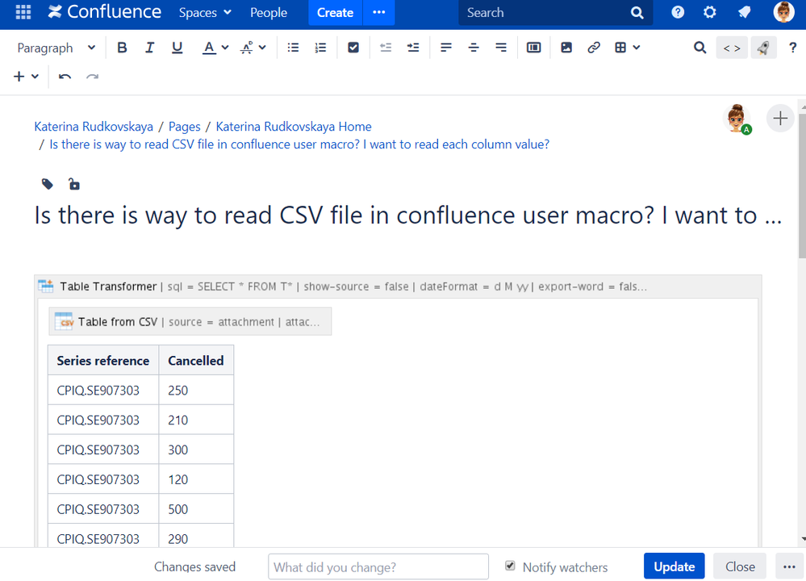806x581 pixels.
Task: Click the Cancelled column header
Action: 196,361
